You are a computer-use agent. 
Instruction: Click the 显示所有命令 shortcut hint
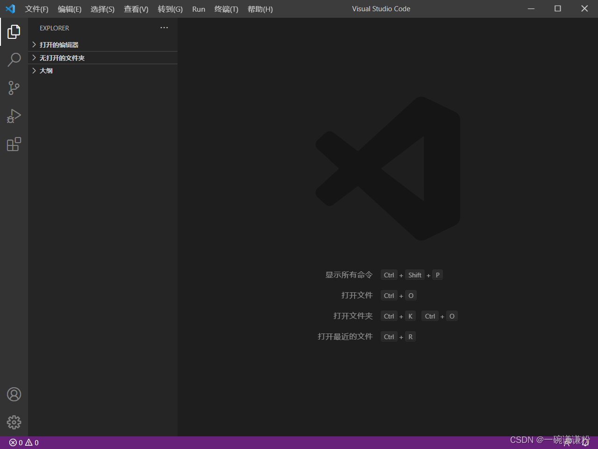click(x=349, y=275)
